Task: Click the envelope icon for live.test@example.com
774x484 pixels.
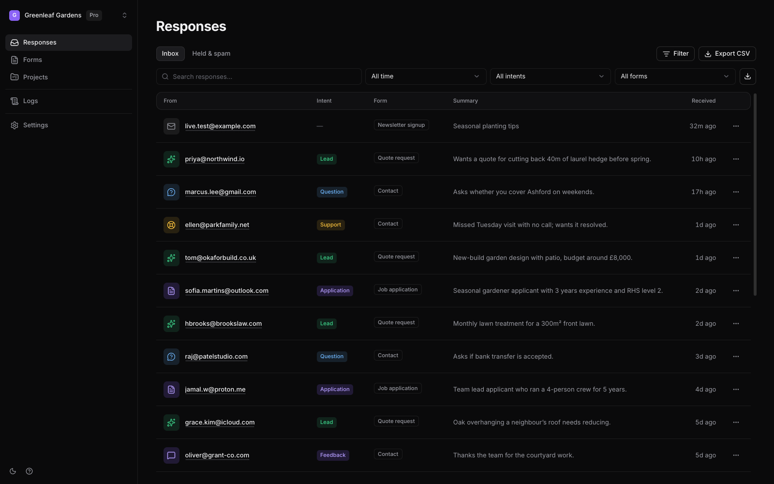Action: pos(171,126)
